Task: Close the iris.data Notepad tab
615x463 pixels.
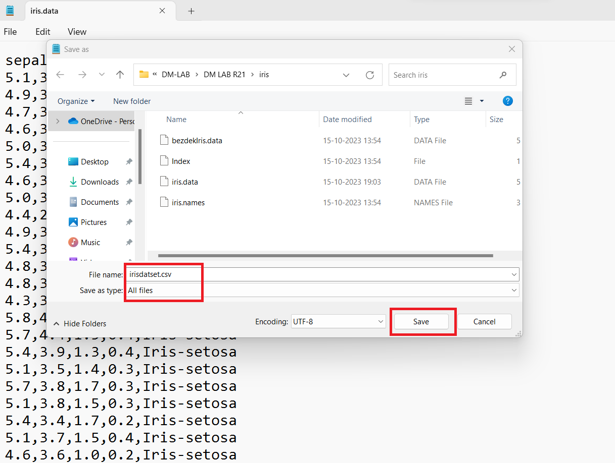Action: 162,11
